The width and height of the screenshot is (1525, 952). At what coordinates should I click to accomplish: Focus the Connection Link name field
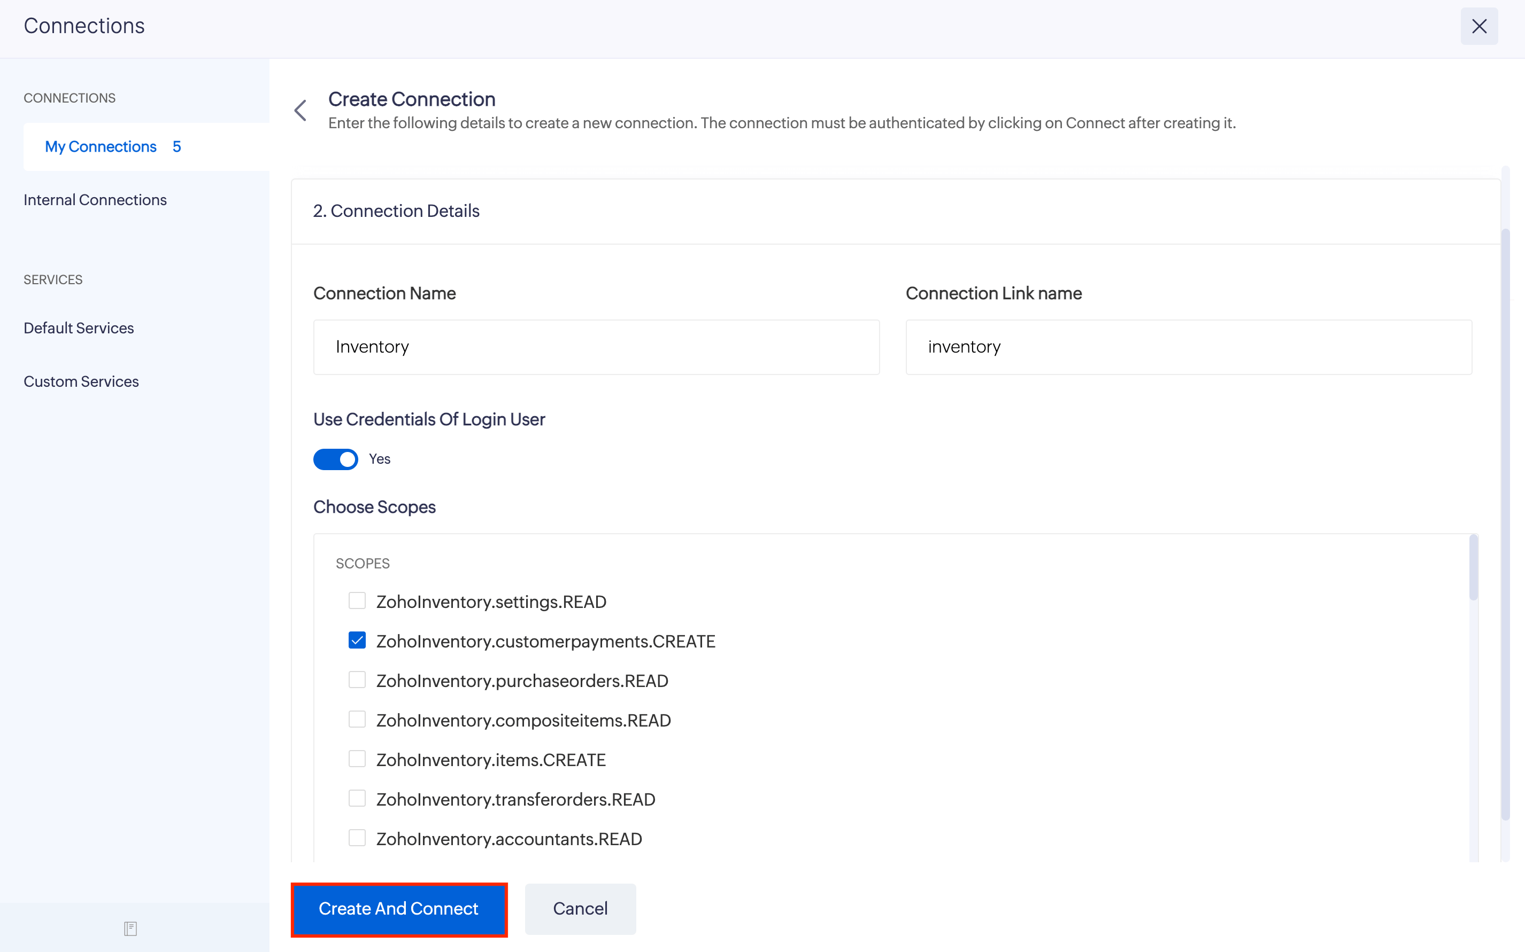coord(1188,347)
